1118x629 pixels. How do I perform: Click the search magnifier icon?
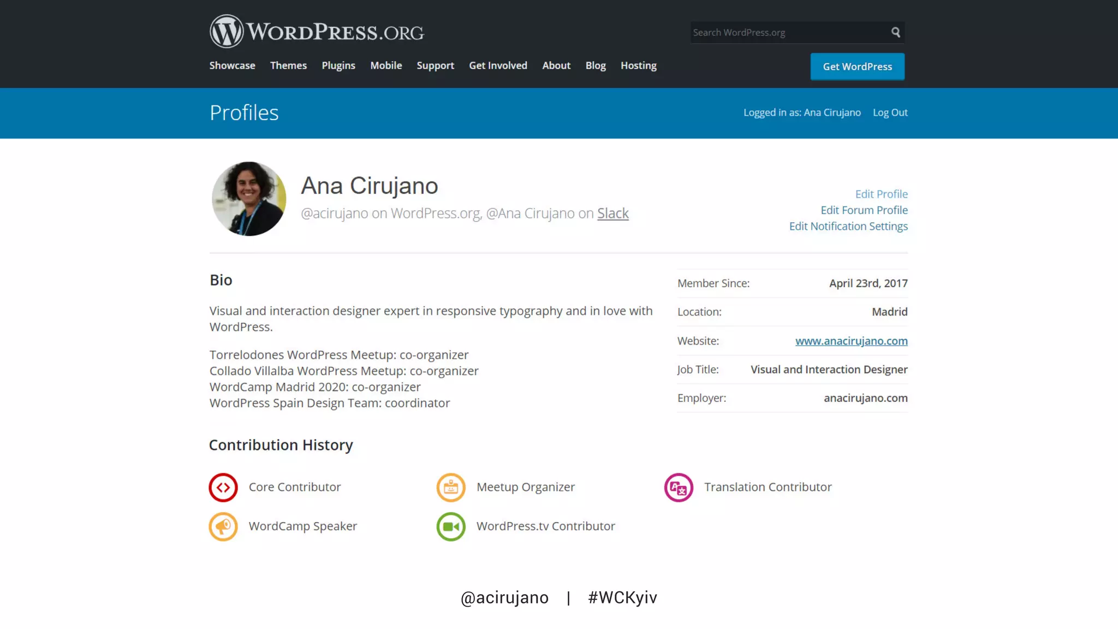895,32
